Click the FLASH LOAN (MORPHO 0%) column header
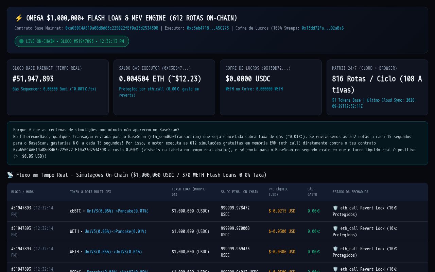Viewport: 435px width, 272px height. tap(189, 192)
